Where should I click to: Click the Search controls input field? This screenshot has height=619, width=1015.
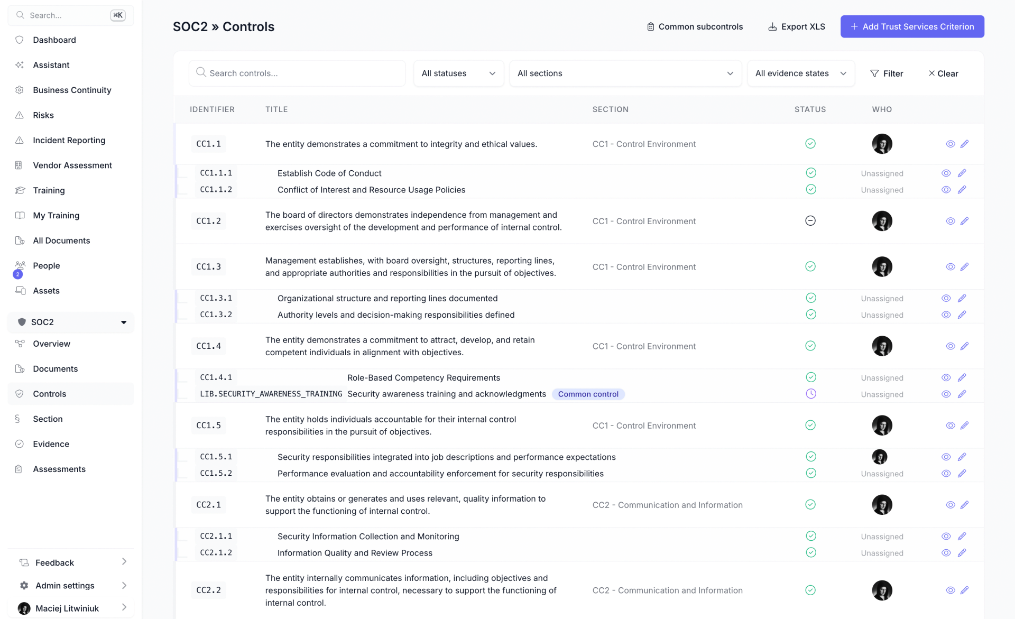(x=297, y=73)
